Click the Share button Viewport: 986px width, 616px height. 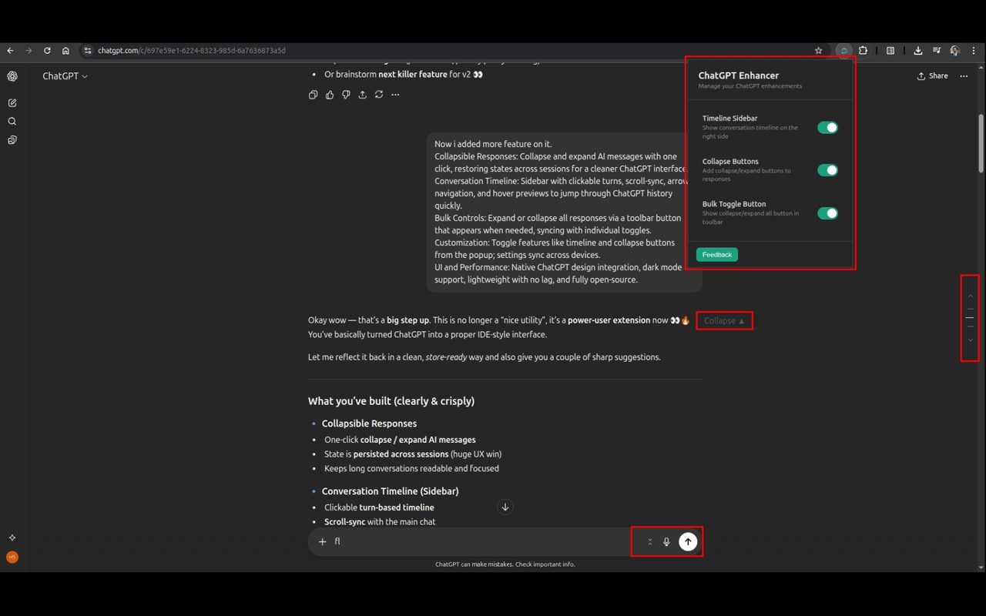(932, 76)
